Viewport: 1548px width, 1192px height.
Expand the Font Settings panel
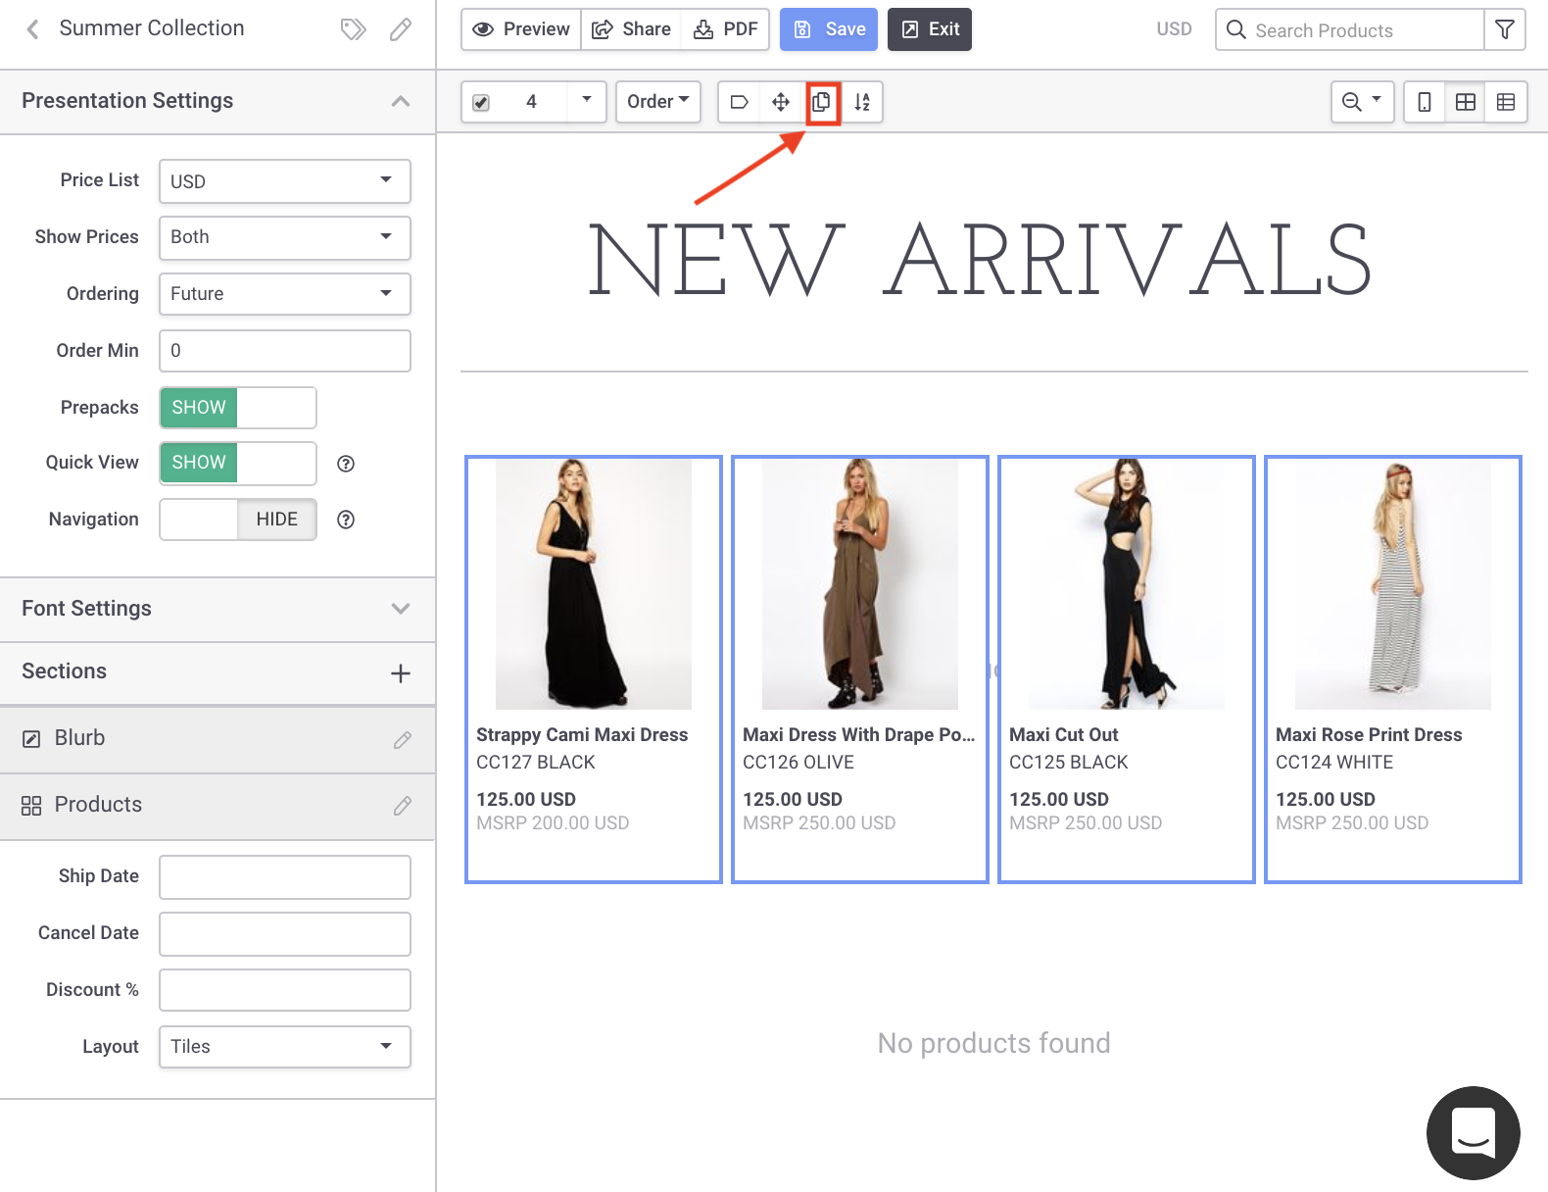(401, 609)
